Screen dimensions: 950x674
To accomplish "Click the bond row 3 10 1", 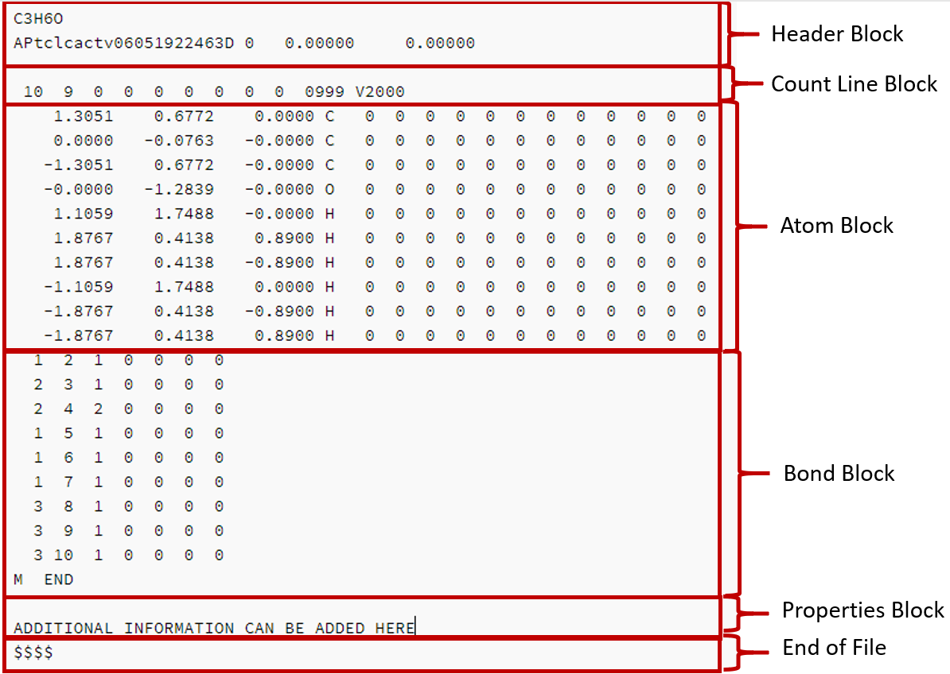I will [128, 555].
